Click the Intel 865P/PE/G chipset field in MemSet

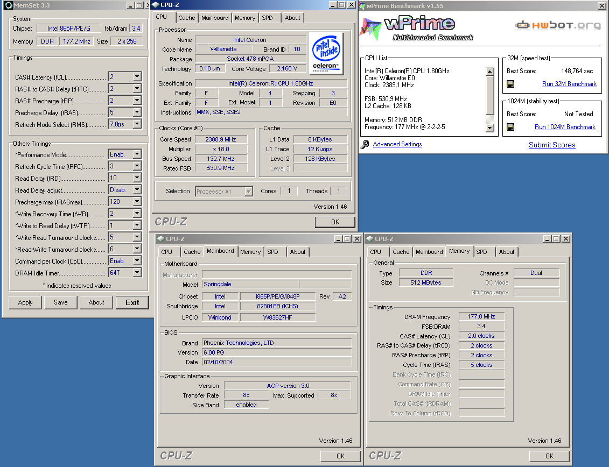click(69, 29)
